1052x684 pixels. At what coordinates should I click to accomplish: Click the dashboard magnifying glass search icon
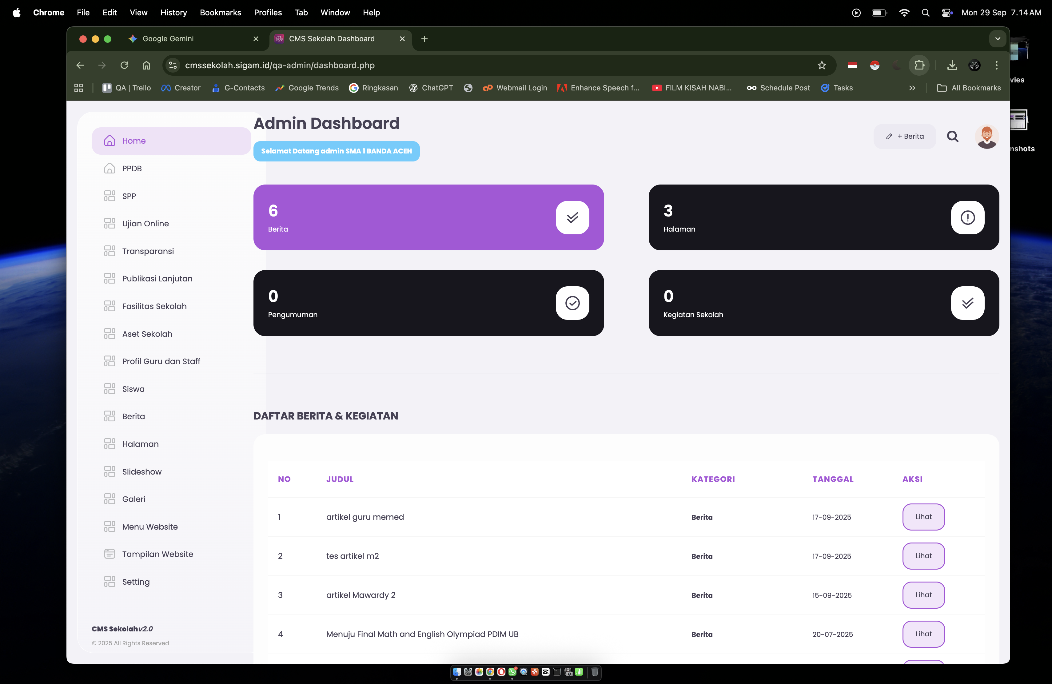click(x=953, y=137)
